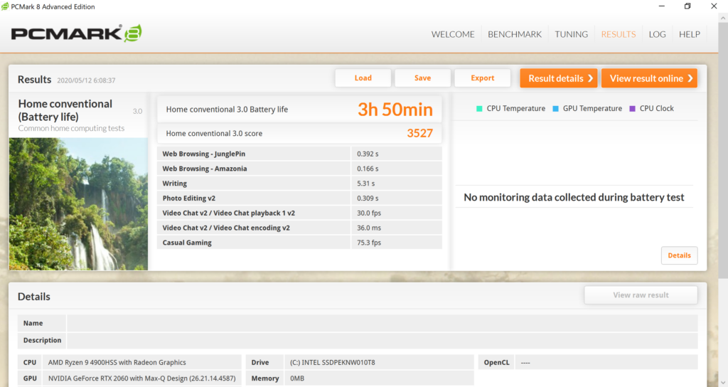Click the No monitoring data collected message
Viewport: 728px width, 387px height.
pos(574,198)
